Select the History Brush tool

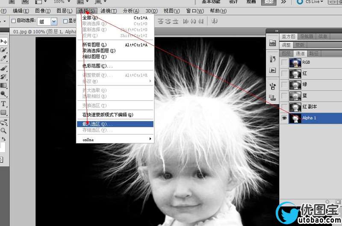click(x=3, y=77)
